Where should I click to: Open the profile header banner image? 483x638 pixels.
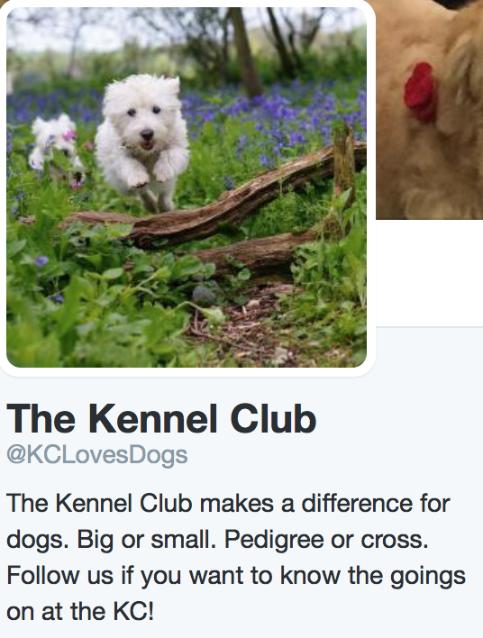point(429,110)
